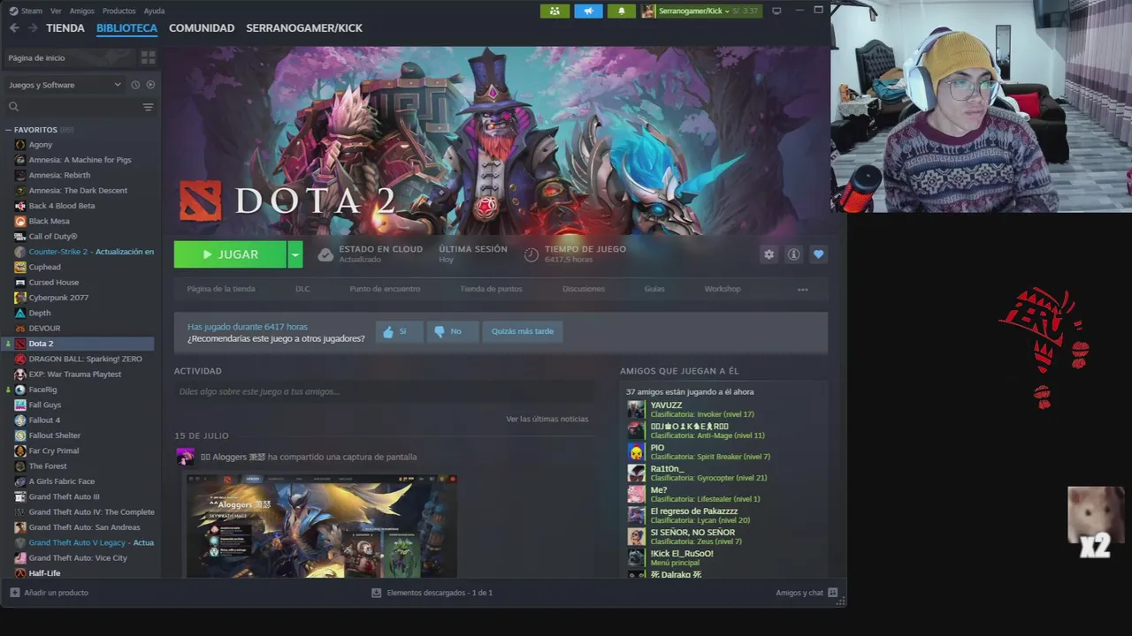Image resolution: width=1132 pixels, height=636 pixels.
Task: Open dropdown arrow beside JUGAR
Action: pyautogui.click(x=295, y=254)
